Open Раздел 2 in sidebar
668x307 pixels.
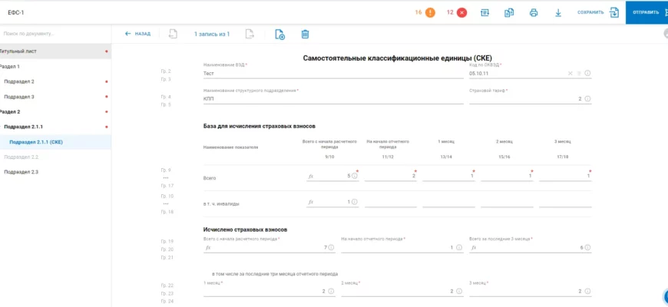click(55, 111)
